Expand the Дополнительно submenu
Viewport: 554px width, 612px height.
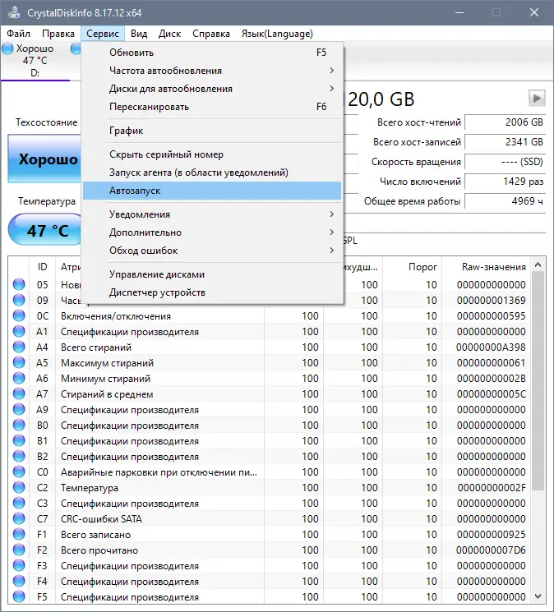(x=212, y=232)
